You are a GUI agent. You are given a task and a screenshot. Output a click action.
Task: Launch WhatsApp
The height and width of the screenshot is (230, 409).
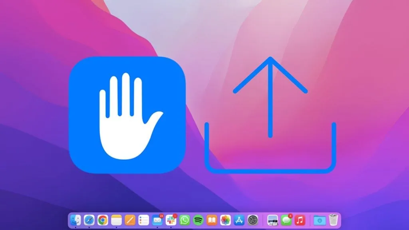185,219
